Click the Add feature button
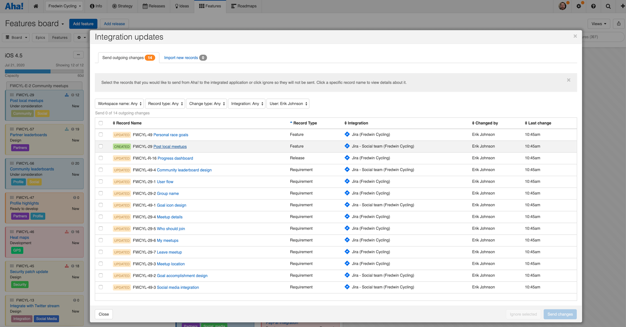Image resolution: width=626 pixels, height=327 pixels. (x=83, y=23)
